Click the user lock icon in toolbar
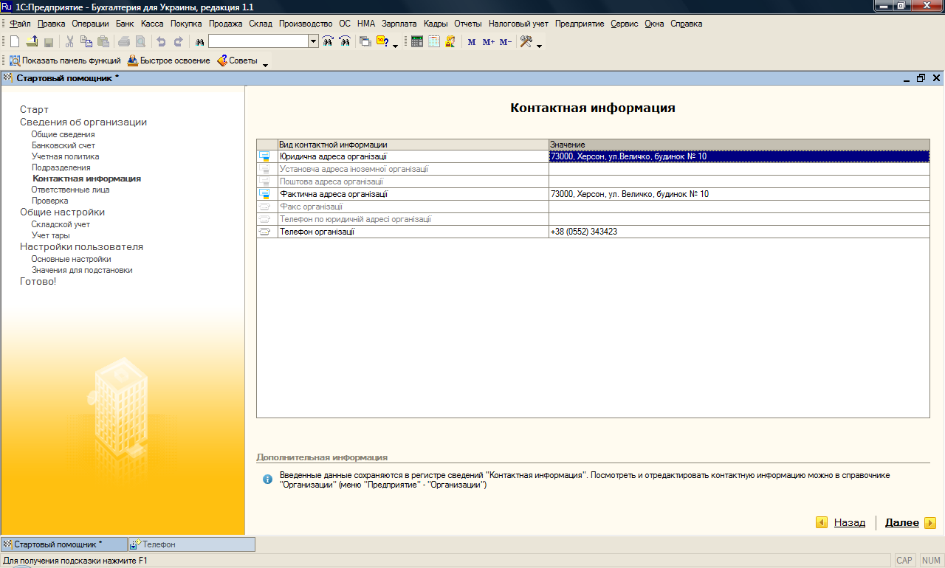 450,42
